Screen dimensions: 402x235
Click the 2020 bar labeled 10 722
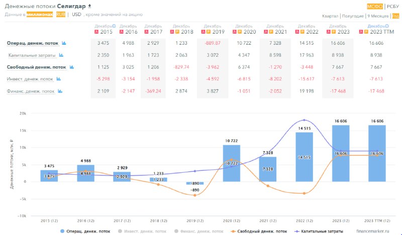(x=232, y=163)
